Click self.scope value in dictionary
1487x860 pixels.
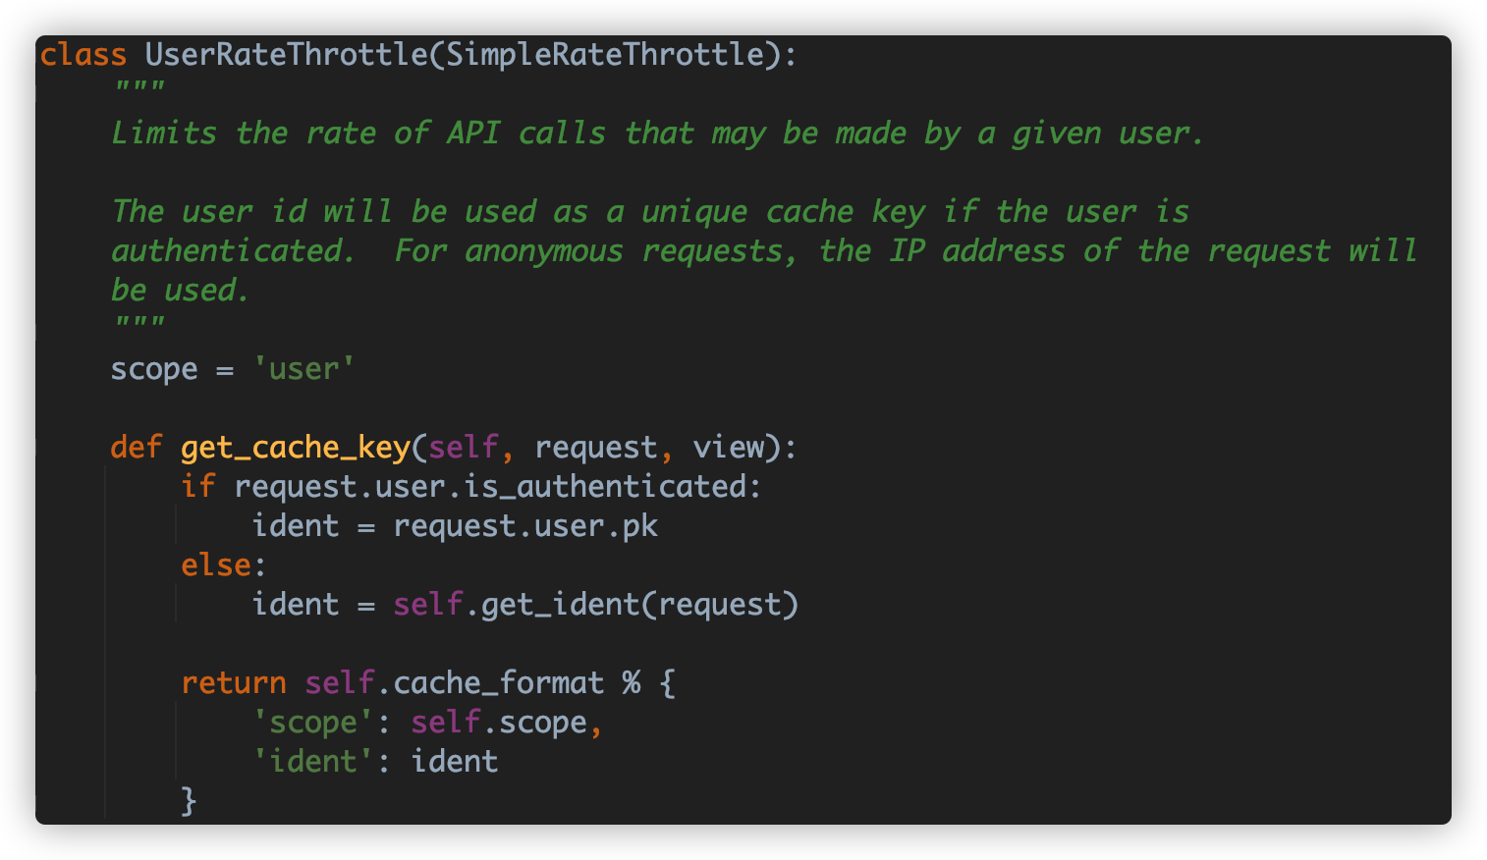tap(498, 723)
